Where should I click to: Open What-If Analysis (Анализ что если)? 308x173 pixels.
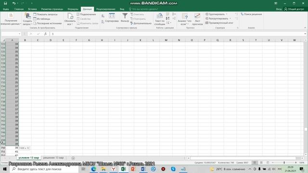[184, 19]
